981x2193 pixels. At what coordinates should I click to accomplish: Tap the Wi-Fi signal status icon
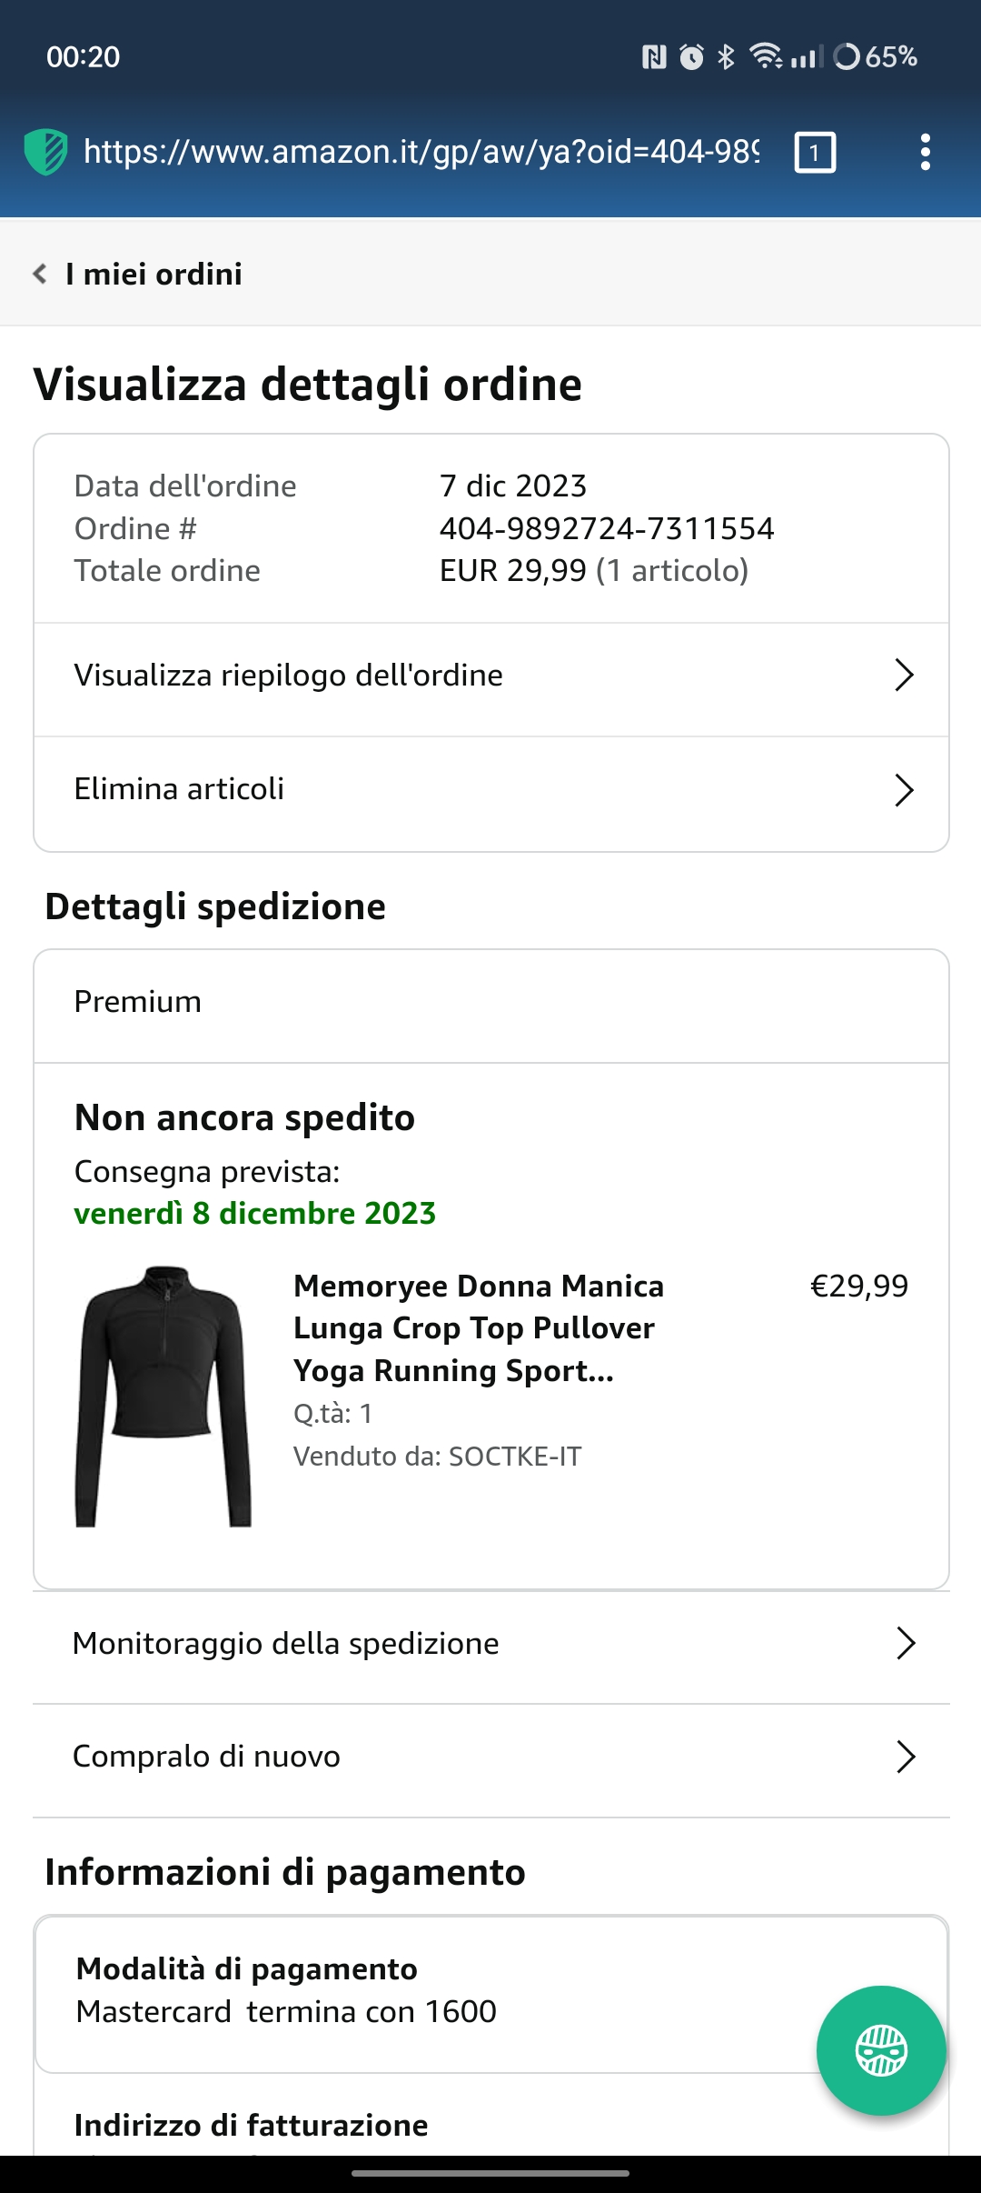coord(766,57)
